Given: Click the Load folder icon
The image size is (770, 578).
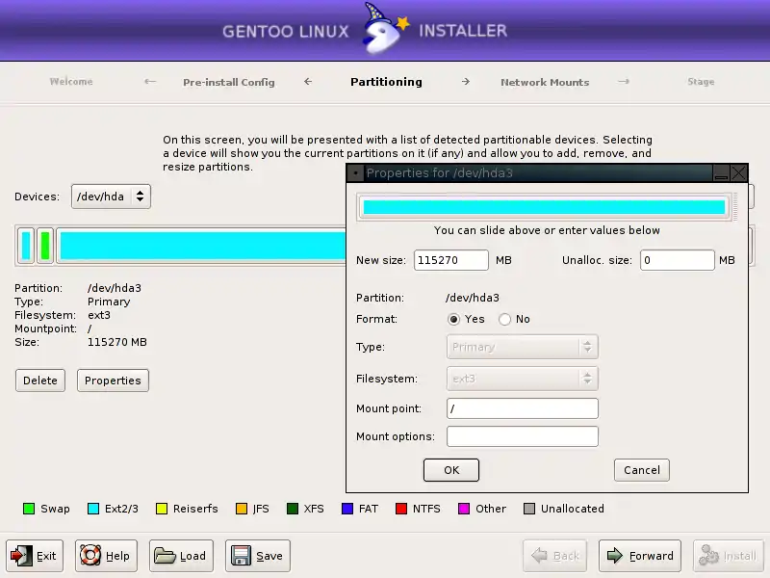Looking at the screenshot, I should tap(165, 556).
